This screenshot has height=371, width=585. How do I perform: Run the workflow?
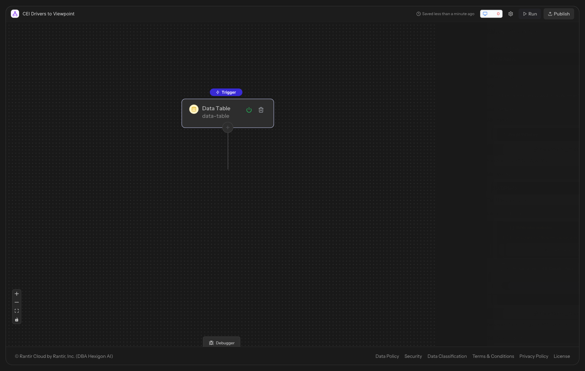tap(530, 14)
